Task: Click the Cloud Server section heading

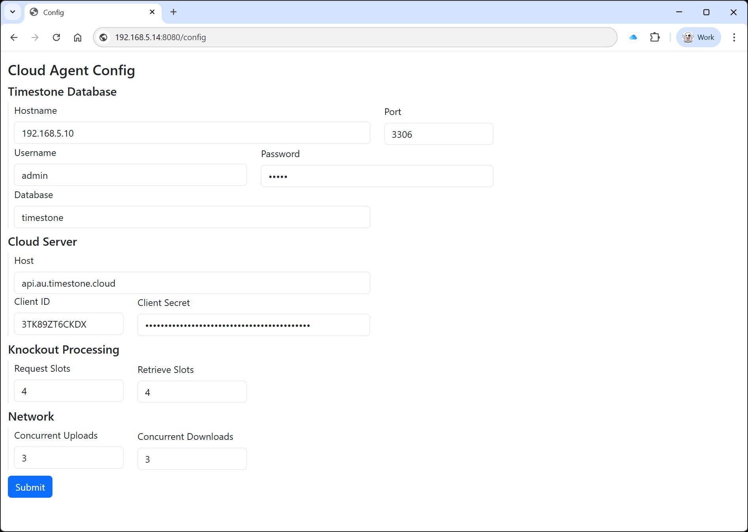Action: point(43,242)
